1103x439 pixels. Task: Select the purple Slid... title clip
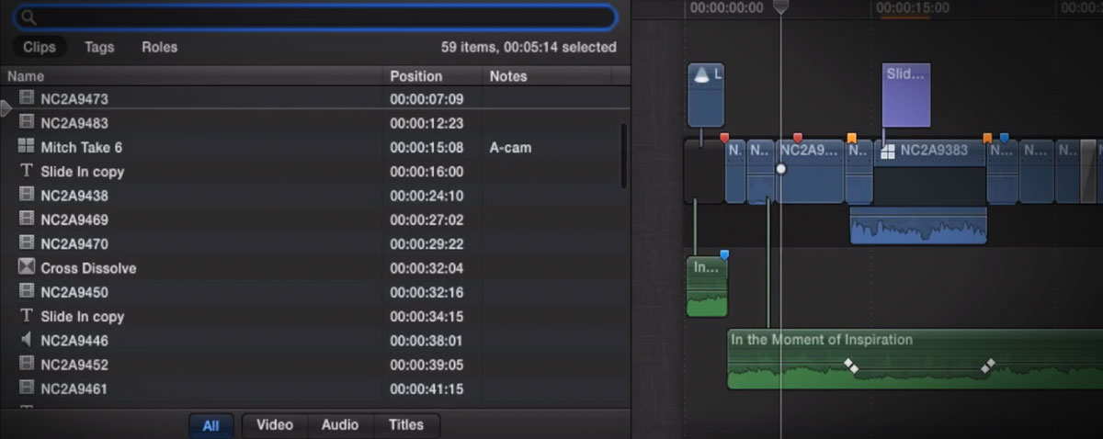pyautogui.click(x=906, y=95)
